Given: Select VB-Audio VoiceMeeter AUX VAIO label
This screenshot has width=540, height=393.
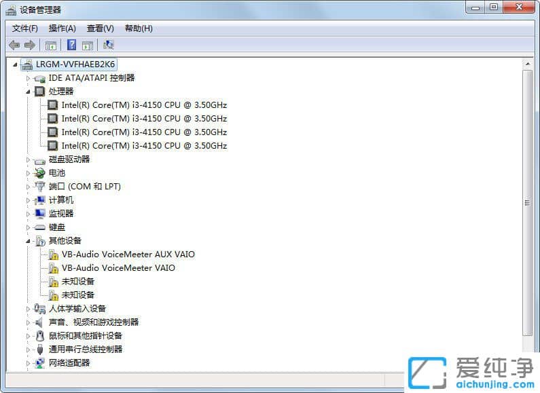Looking at the screenshot, I should coord(128,255).
